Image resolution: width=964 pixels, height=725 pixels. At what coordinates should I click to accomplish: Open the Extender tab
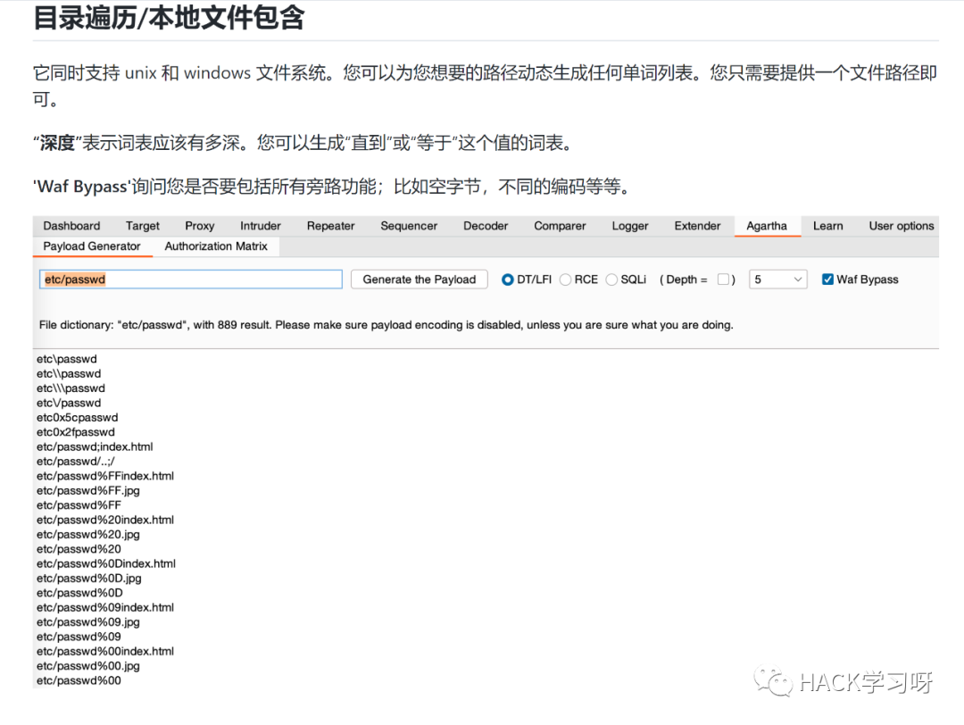(x=697, y=226)
